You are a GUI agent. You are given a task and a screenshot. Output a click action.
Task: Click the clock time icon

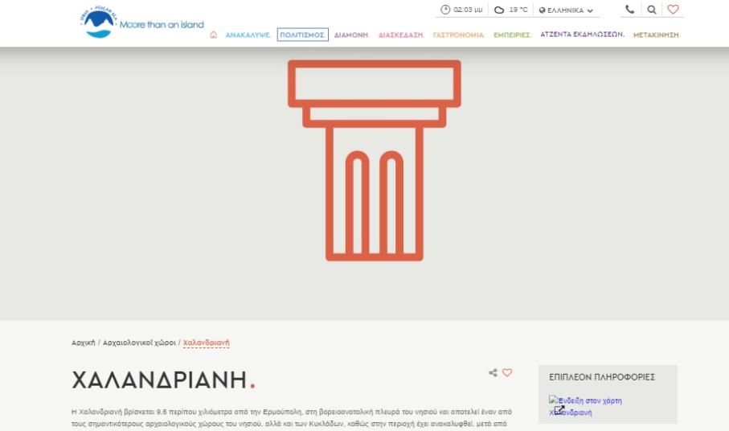445,10
